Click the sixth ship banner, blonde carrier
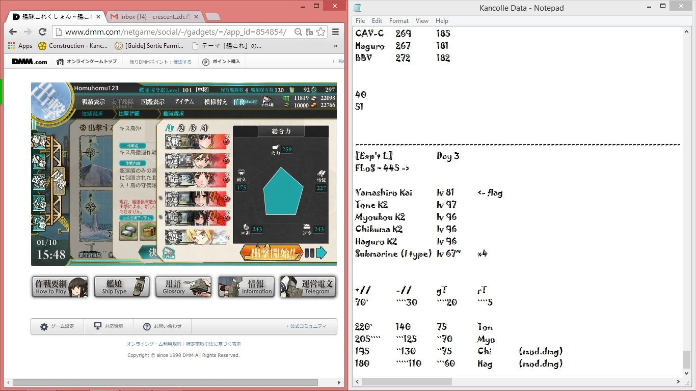 click(x=197, y=236)
